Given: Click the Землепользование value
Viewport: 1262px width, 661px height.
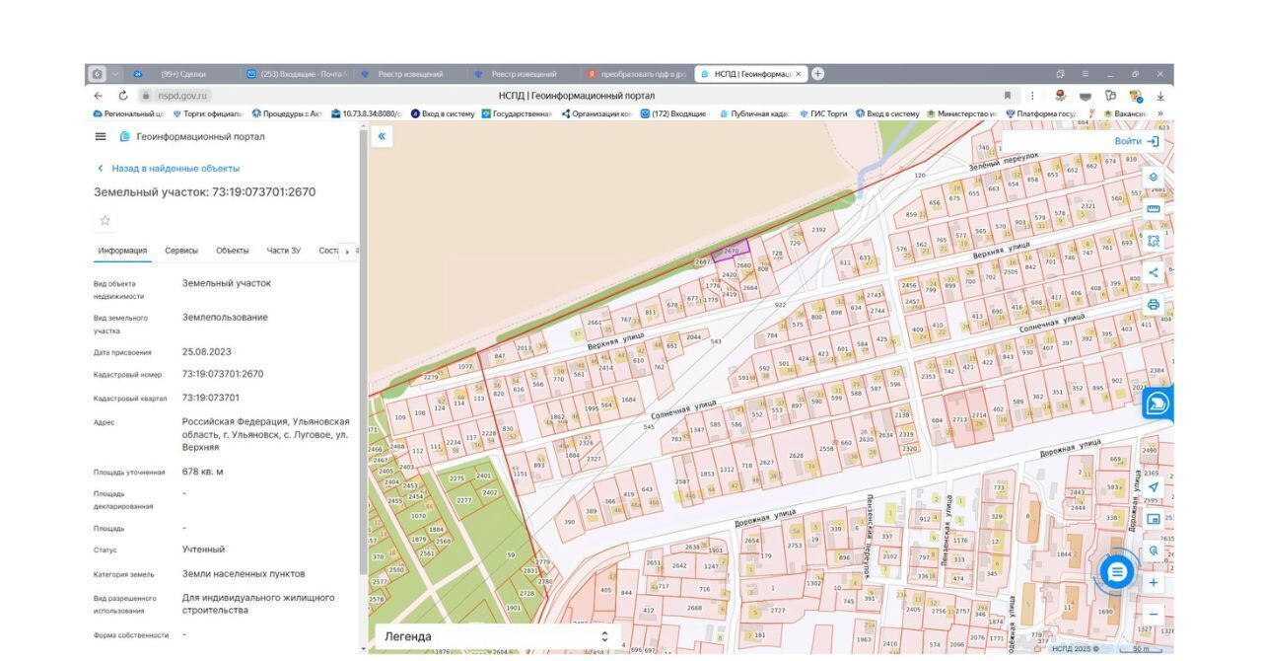Looking at the screenshot, I should coord(225,318).
